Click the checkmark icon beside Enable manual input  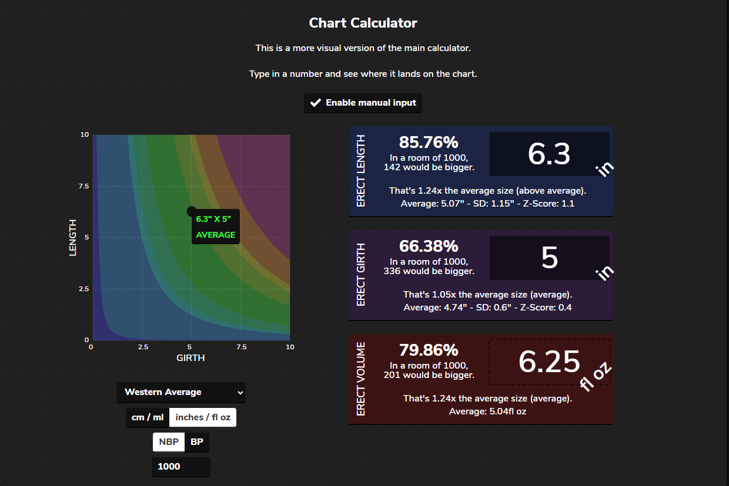316,103
